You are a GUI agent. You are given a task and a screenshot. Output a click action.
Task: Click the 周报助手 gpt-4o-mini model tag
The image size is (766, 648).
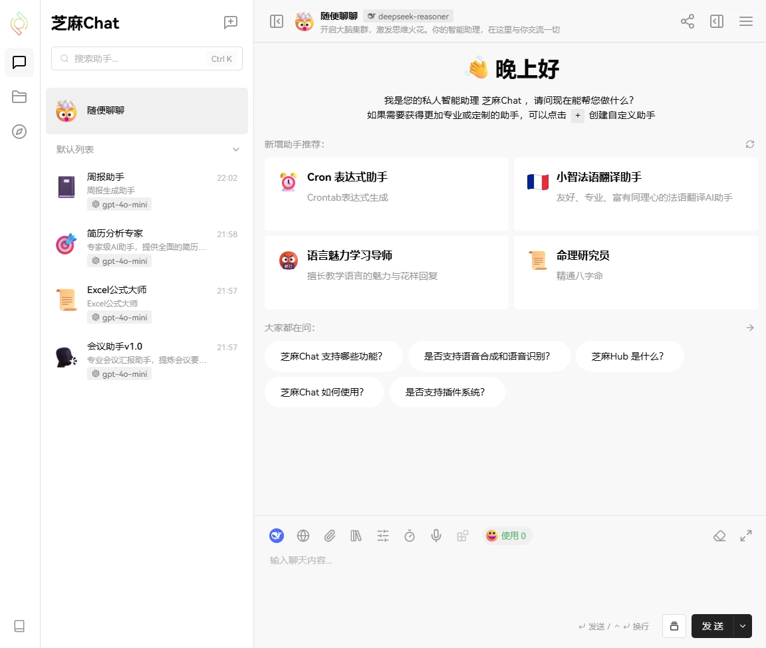119,205
